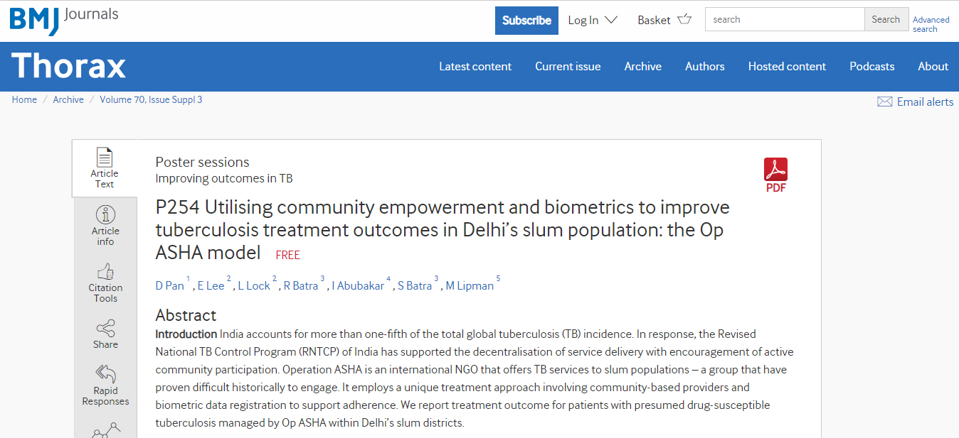
Task: Open author S Batra link
Action: point(415,285)
